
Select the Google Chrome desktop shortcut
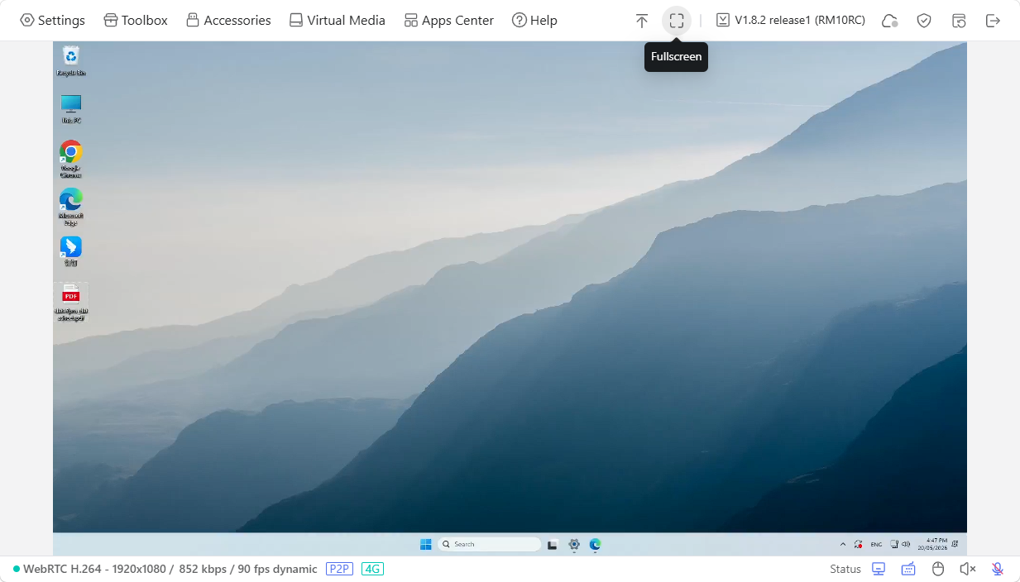[71, 159]
